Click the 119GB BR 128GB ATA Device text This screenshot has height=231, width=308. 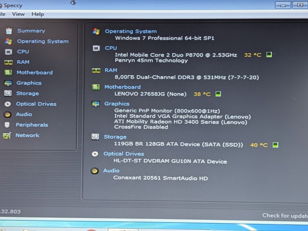pos(179,144)
